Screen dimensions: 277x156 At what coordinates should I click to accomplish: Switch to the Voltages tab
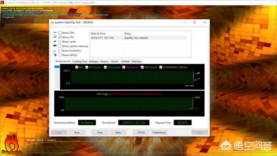click(93, 62)
